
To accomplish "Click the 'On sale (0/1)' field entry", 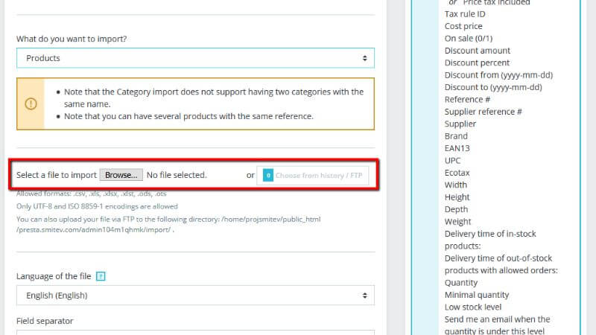I will (469, 39).
